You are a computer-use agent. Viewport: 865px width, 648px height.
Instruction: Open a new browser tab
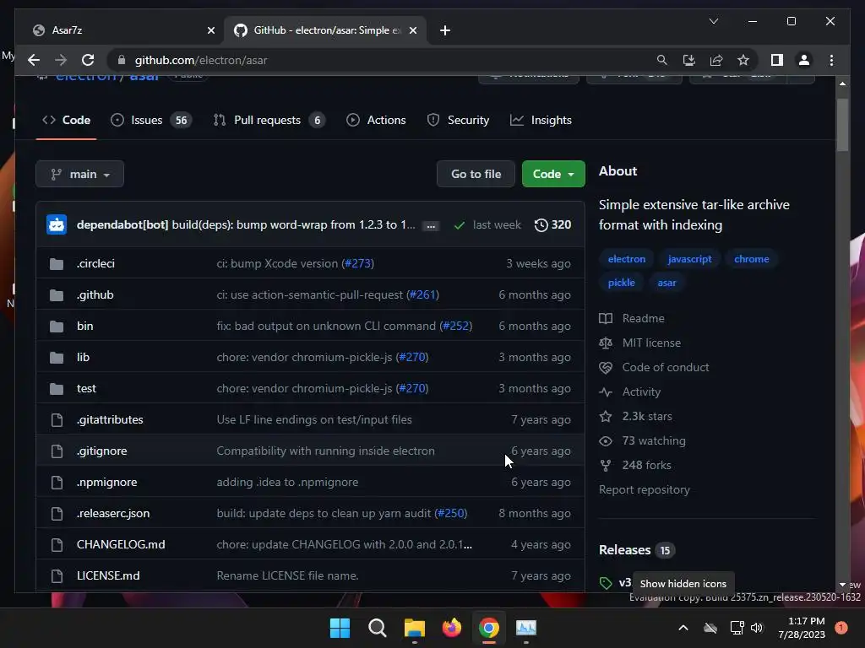click(445, 30)
